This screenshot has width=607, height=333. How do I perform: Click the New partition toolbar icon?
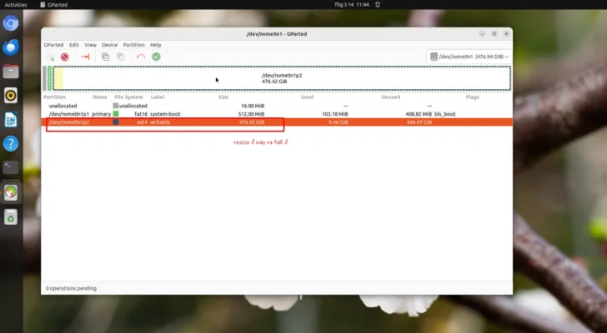tap(51, 57)
